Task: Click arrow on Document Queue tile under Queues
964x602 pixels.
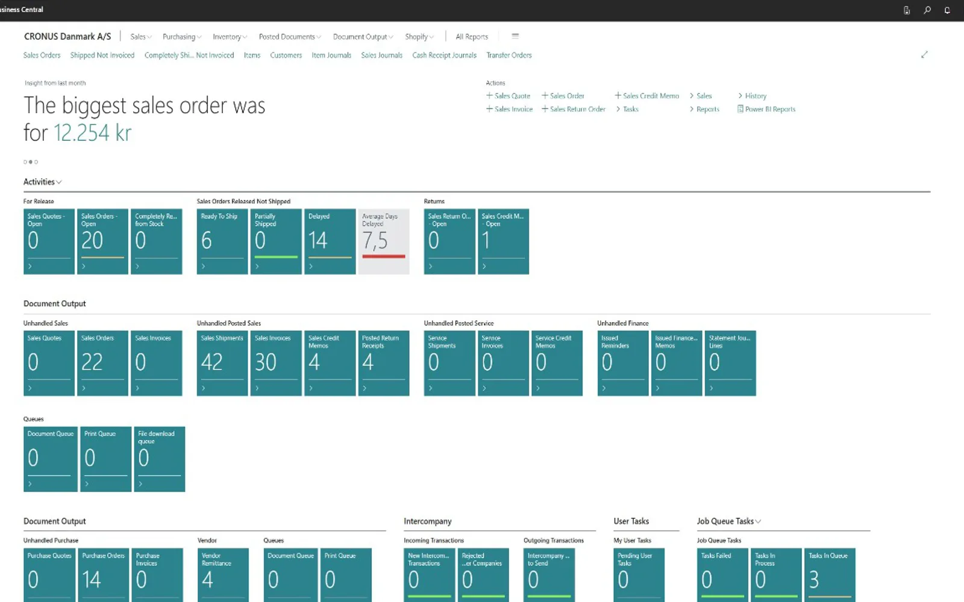Action: coord(30,484)
